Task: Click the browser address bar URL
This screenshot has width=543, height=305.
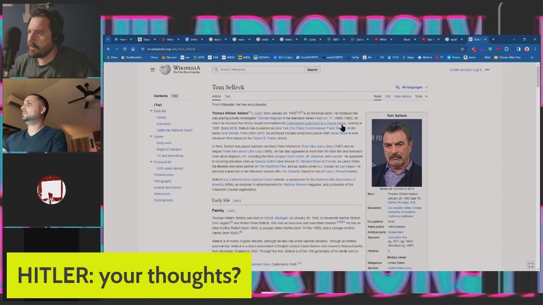Action: pyautogui.click(x=171, y=49)
